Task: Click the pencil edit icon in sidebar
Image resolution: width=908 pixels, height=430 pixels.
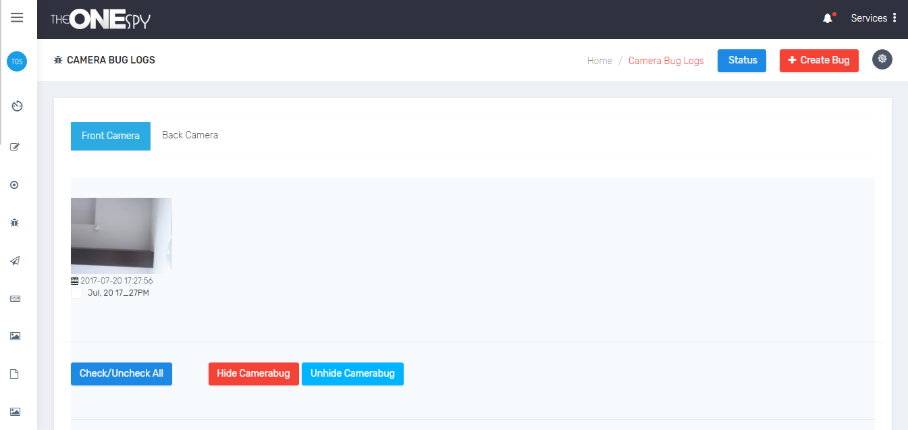Action: coord(15,146)
